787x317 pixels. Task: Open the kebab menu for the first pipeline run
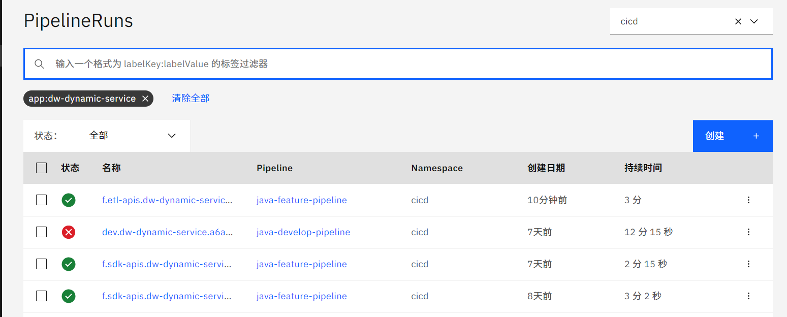[748, 200]
